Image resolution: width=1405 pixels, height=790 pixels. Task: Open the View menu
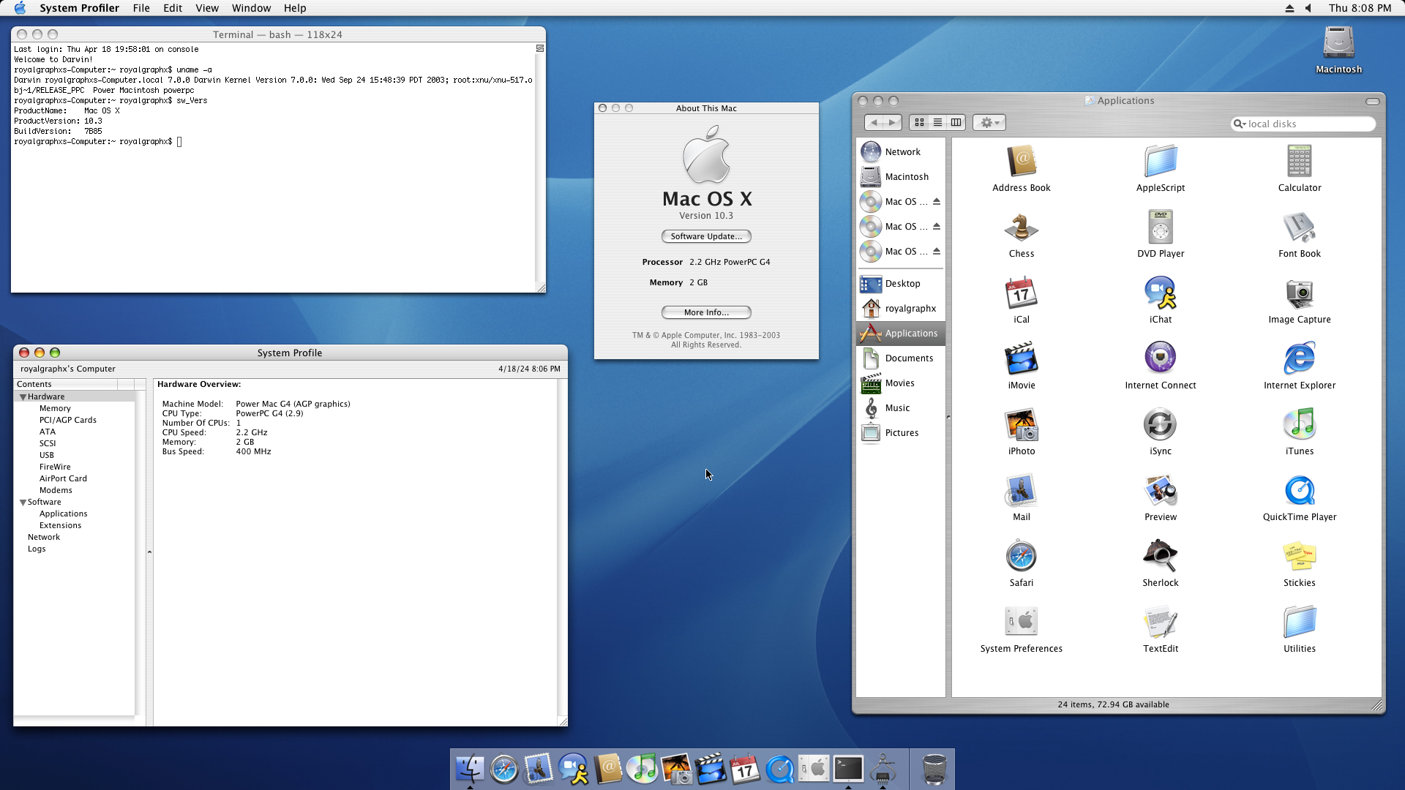[207, 8]
